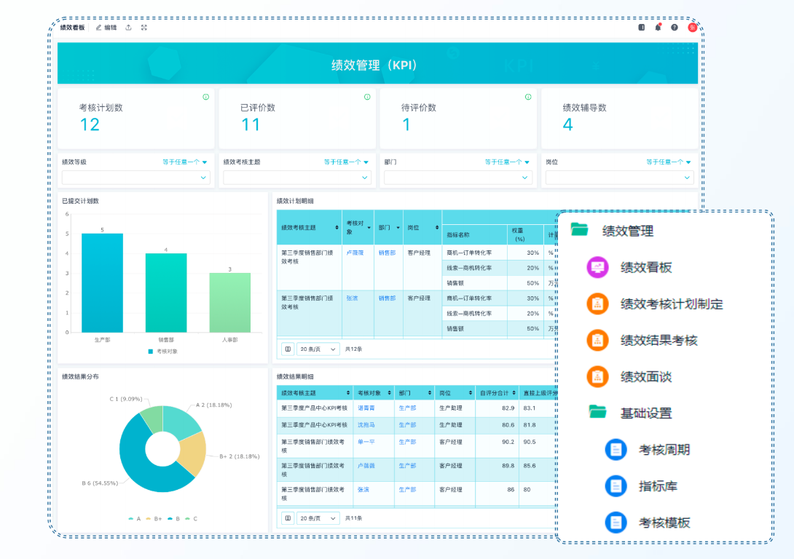Toggle the side panel layout icon
This screenshot has height=559, width=794.
(642, 28)
